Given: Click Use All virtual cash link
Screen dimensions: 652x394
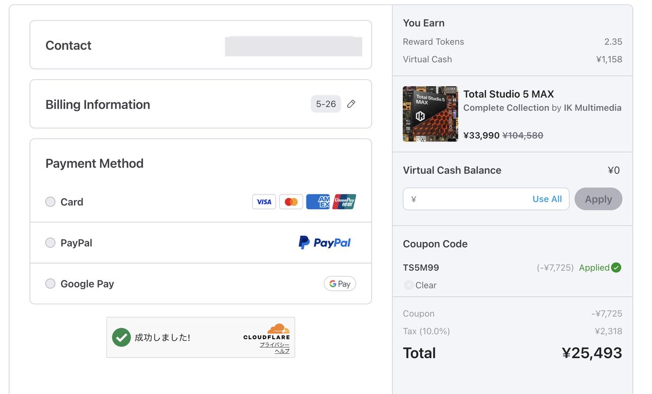Looking at the screenshot, I should tap(547, 199).
